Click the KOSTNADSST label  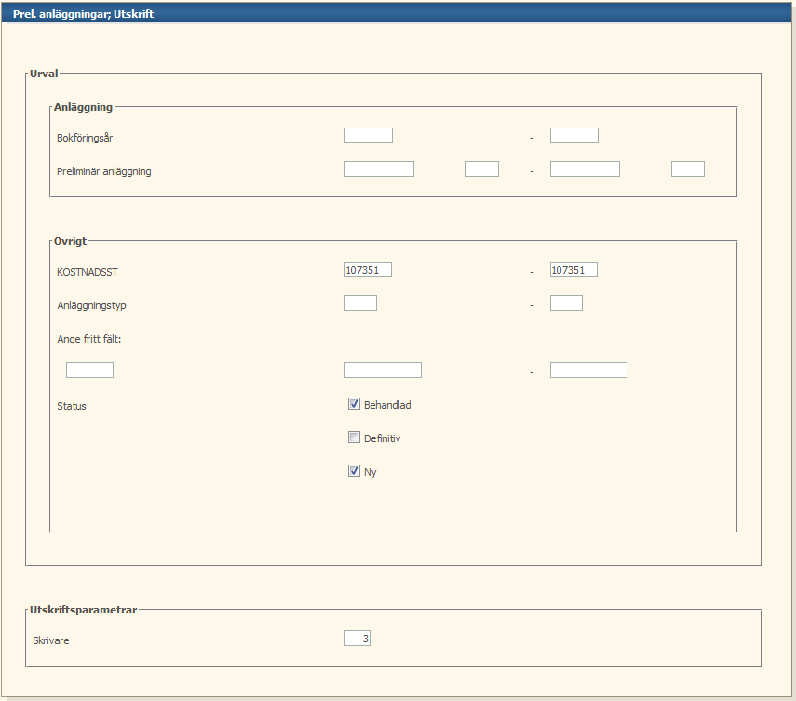click(x=88, y=272)
